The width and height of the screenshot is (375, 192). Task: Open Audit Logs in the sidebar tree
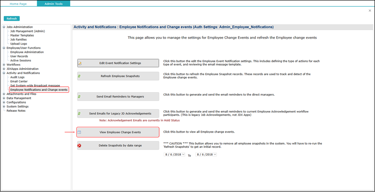click(17, 77)
